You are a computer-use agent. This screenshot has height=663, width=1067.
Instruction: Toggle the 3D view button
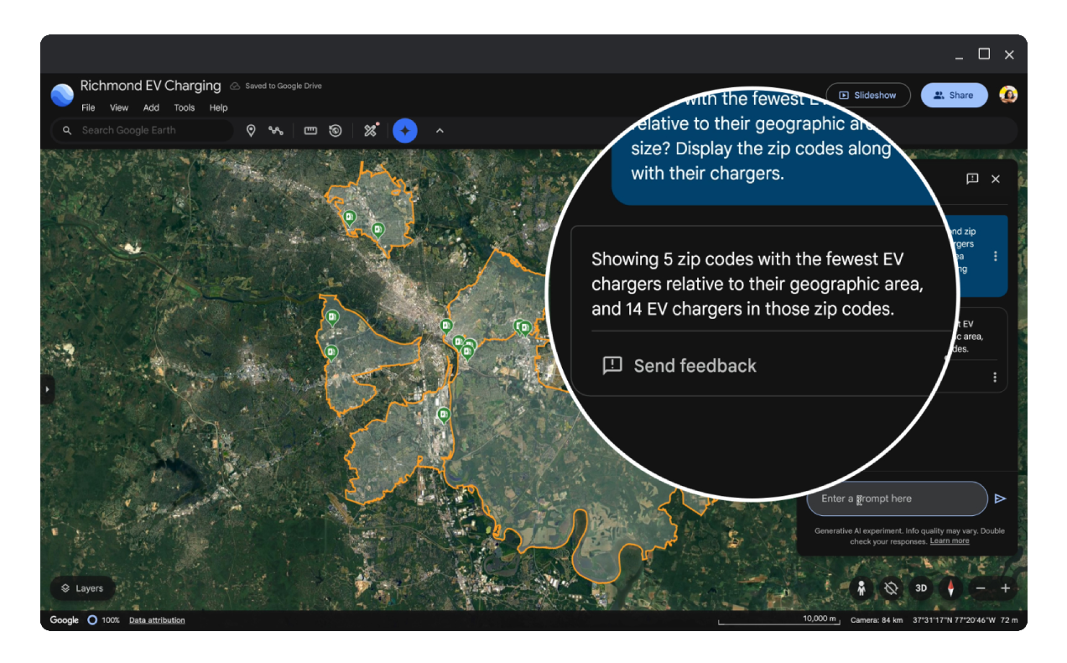921,588
